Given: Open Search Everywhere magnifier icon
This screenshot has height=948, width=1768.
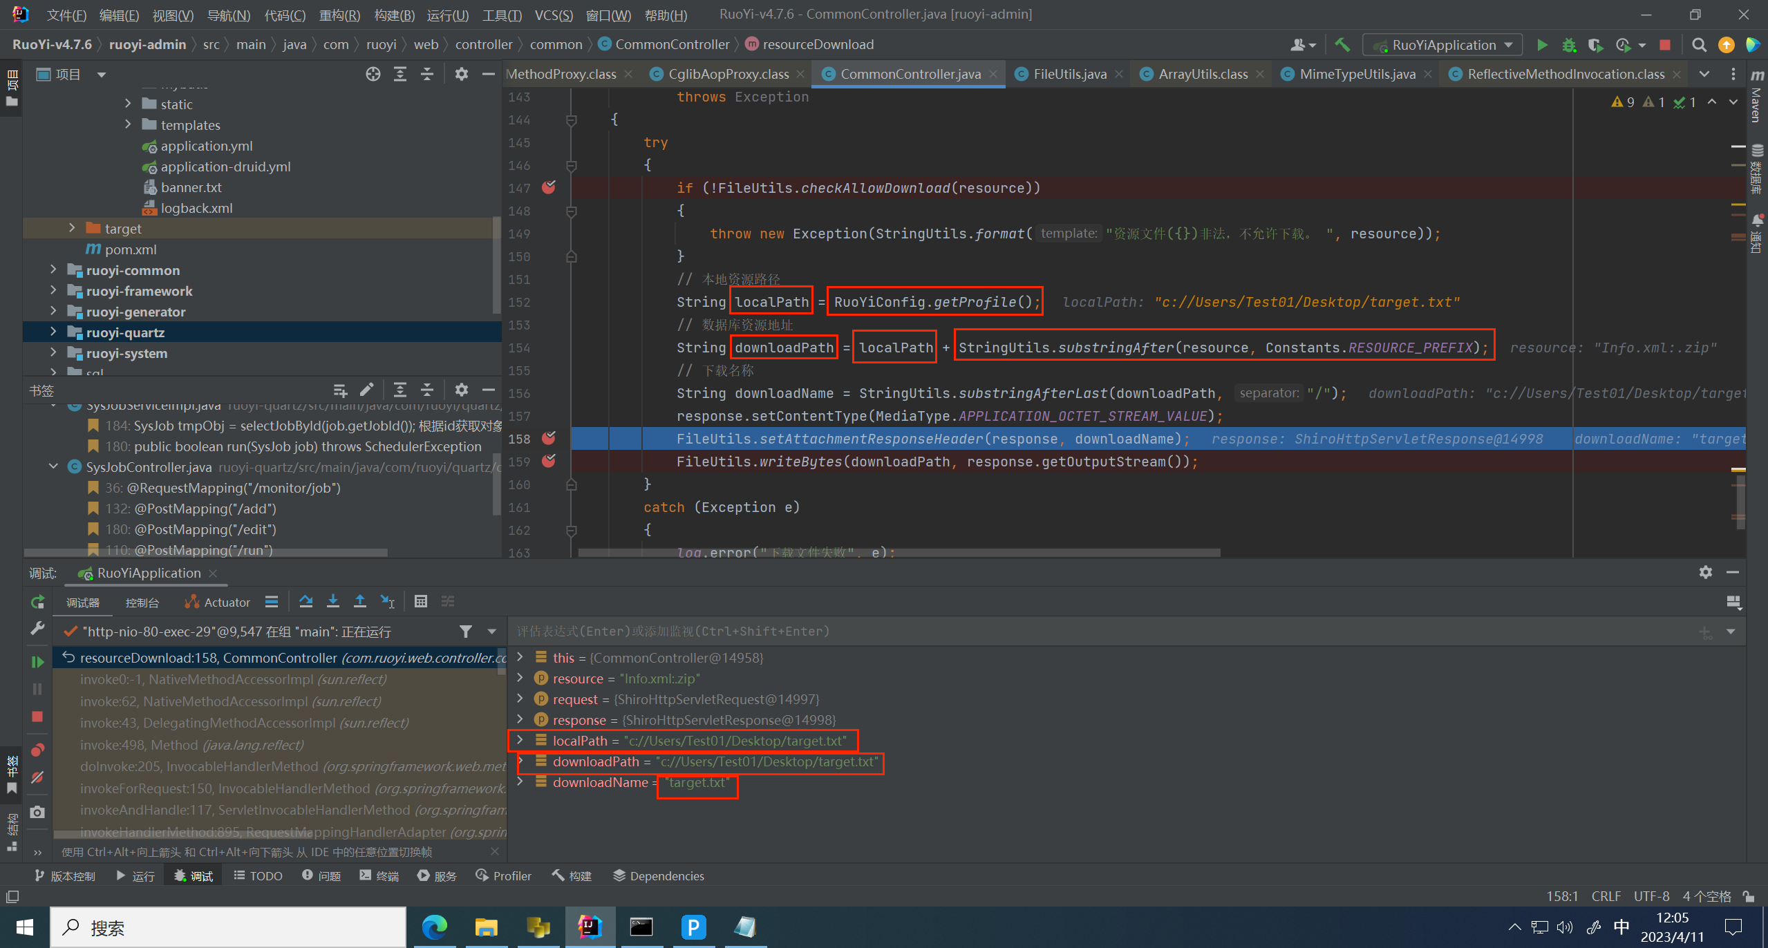Looking at the screenshot, I should point(1699,45).
